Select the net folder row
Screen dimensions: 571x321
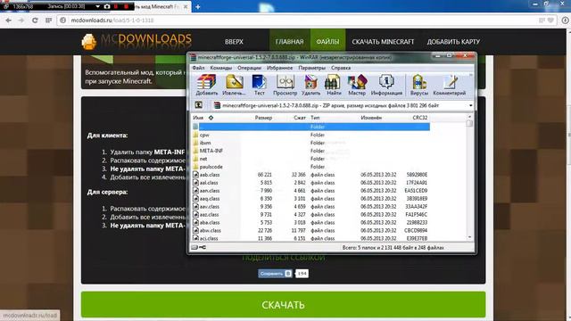[x=311, y=159]
